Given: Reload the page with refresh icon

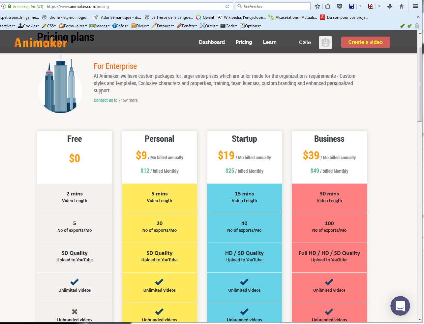Looking at the screenshot, I should point(227,6).
